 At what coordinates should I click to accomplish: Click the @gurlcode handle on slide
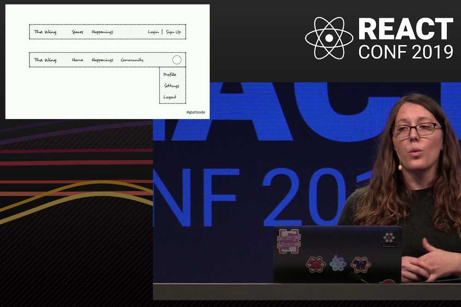pyautogui.click(x=195, y=112)
